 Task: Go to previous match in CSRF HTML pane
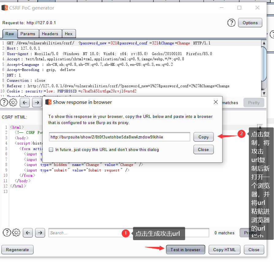click(28, 232)
